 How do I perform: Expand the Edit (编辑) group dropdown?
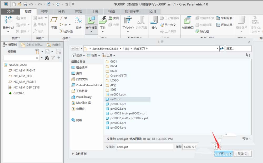(40, 38)
